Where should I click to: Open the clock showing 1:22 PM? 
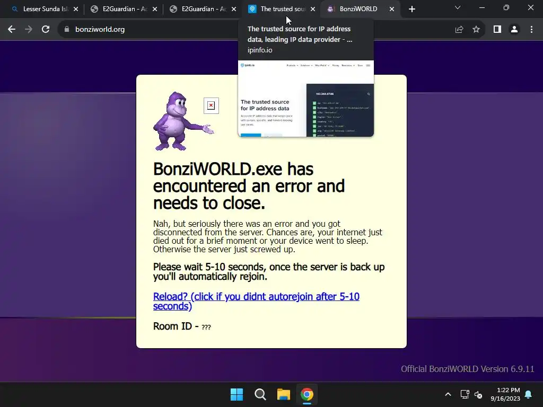(505, 394)
